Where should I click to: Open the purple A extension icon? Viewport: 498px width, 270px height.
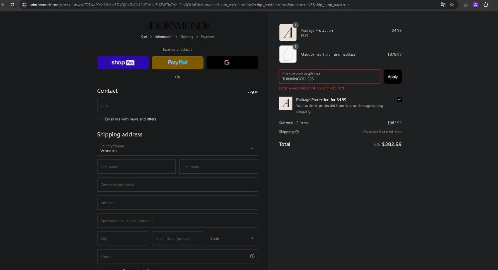coord(475,5)
